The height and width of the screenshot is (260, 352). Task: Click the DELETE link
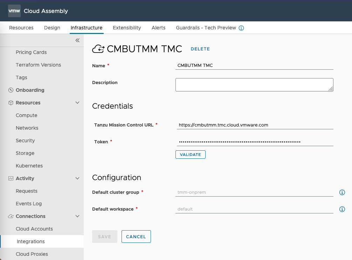pos(200,49)
